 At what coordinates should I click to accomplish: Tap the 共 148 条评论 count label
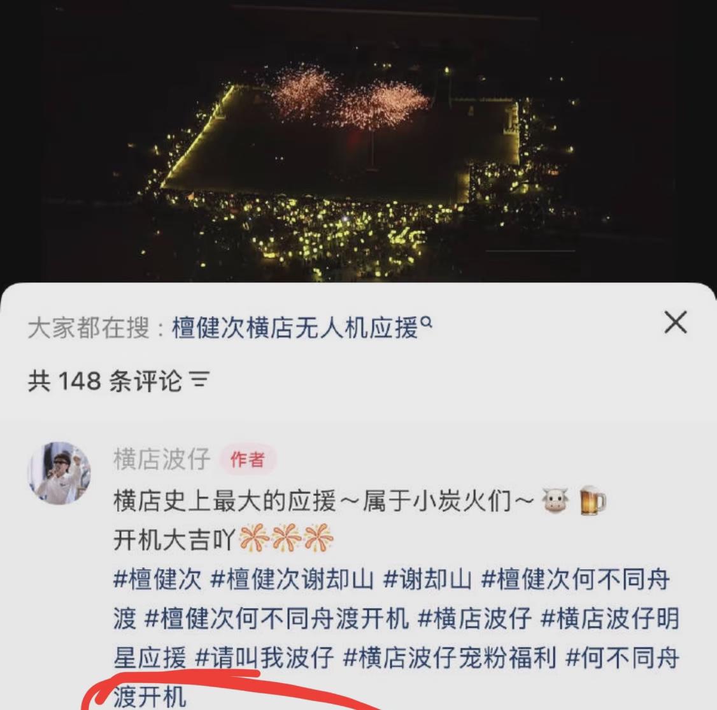tap(104, 380)
